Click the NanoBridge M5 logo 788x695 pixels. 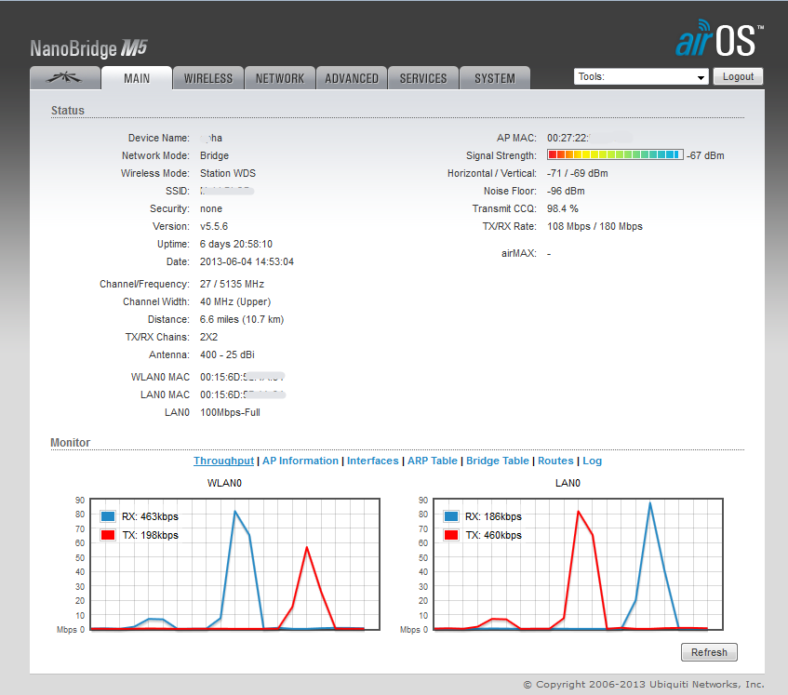point(88,48)
